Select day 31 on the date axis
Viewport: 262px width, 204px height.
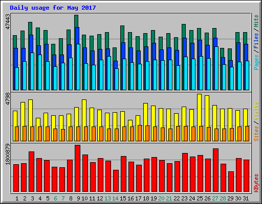246,198
